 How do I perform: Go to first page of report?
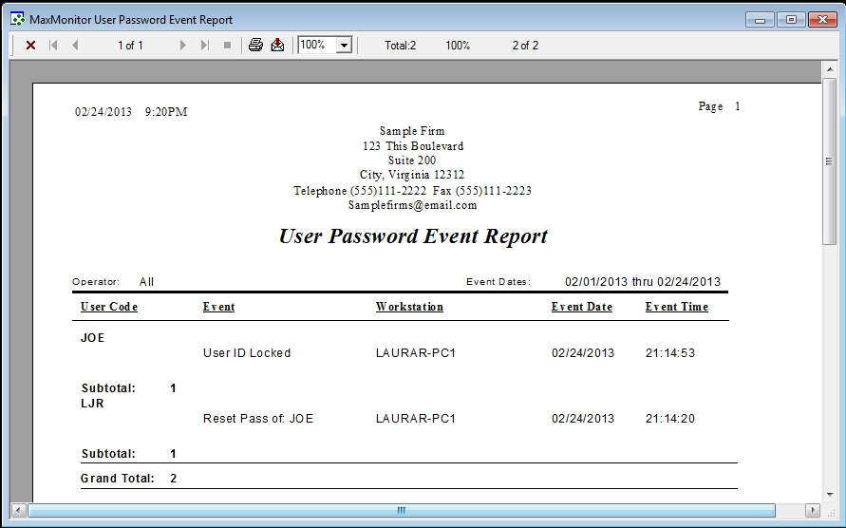(x=53, y=45)
